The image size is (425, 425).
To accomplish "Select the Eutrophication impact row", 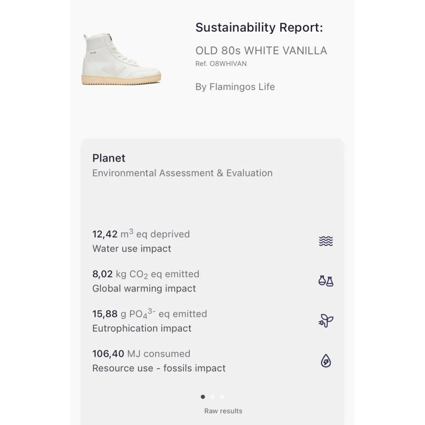I will pyautogui.click(x=212, y=321).
